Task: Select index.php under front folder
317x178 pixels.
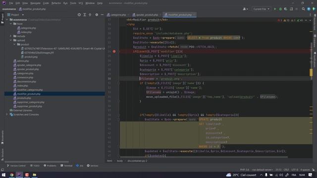Action: point(26,32)
